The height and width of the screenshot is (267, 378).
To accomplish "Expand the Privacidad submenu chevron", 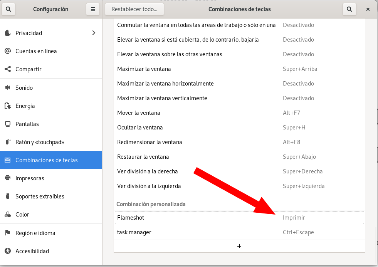I will coord(94,33).
